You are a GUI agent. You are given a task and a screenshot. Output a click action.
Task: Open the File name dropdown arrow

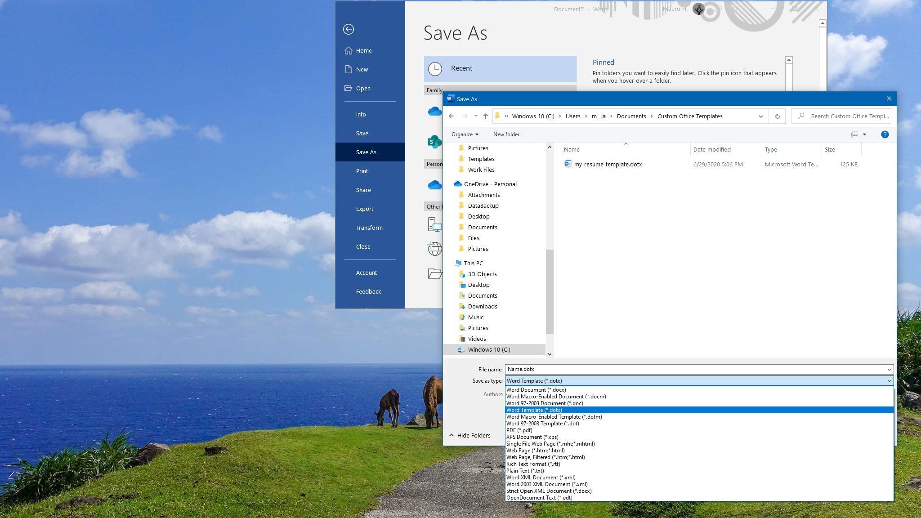click(x=889, y=369)
